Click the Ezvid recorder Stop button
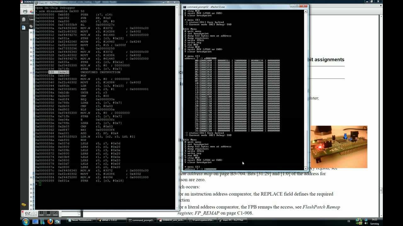The width and height of the screenshot is (403, 226). (48, 213)
